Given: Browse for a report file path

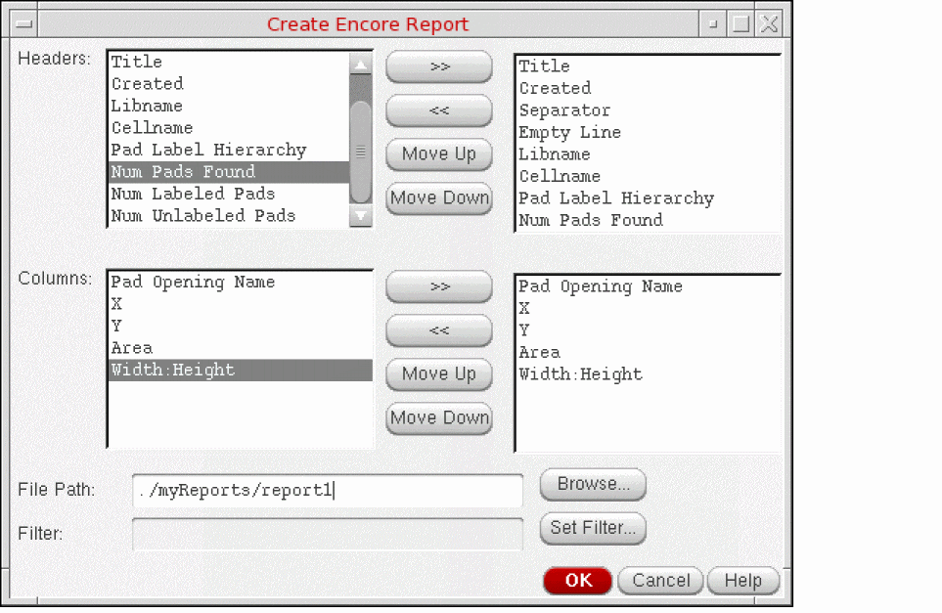Looking at the screenshot, I should pos(593,485).
